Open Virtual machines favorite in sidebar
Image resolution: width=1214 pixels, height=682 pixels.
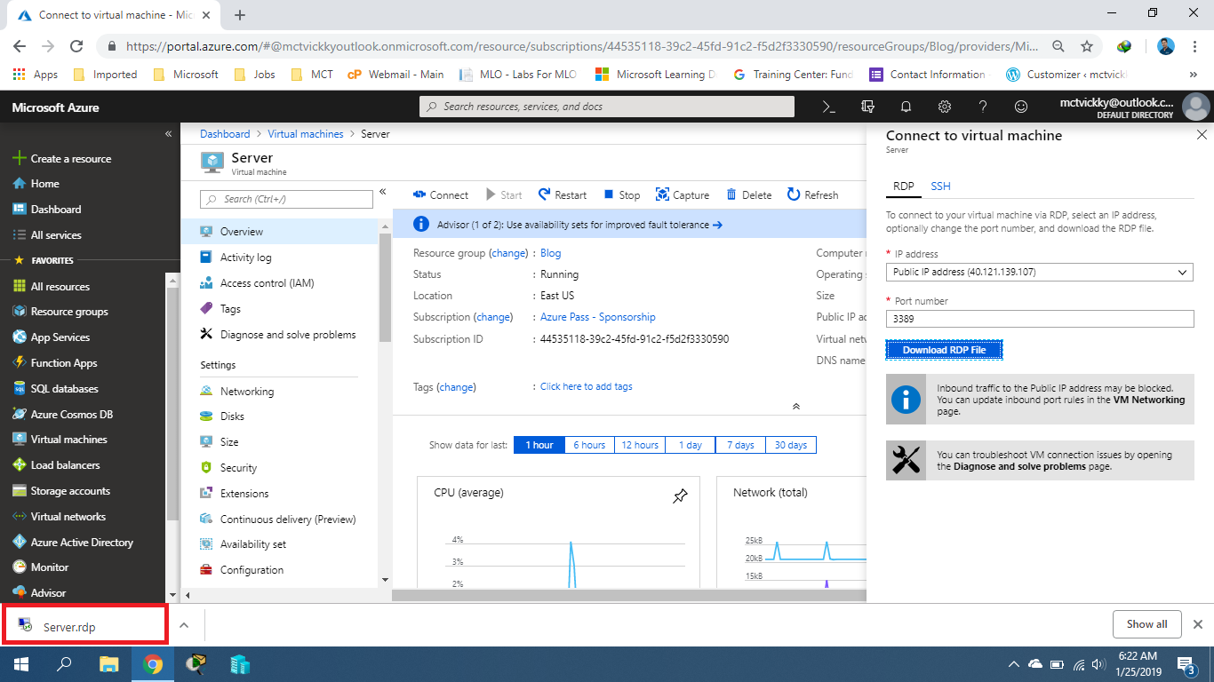60,440
